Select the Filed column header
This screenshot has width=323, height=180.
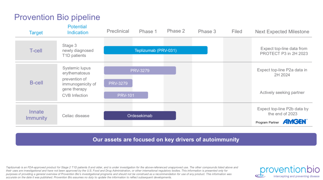[237, 32]
